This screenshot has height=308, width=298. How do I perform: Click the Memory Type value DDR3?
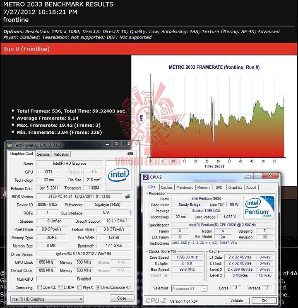(51, 238)
